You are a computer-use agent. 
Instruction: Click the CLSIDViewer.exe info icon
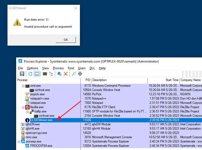coord(27,120)
